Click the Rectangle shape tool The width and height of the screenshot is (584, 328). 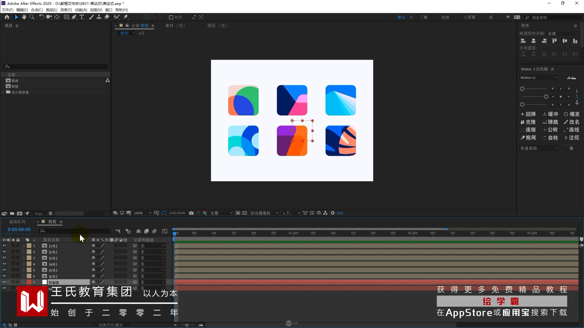coord(66,17)
